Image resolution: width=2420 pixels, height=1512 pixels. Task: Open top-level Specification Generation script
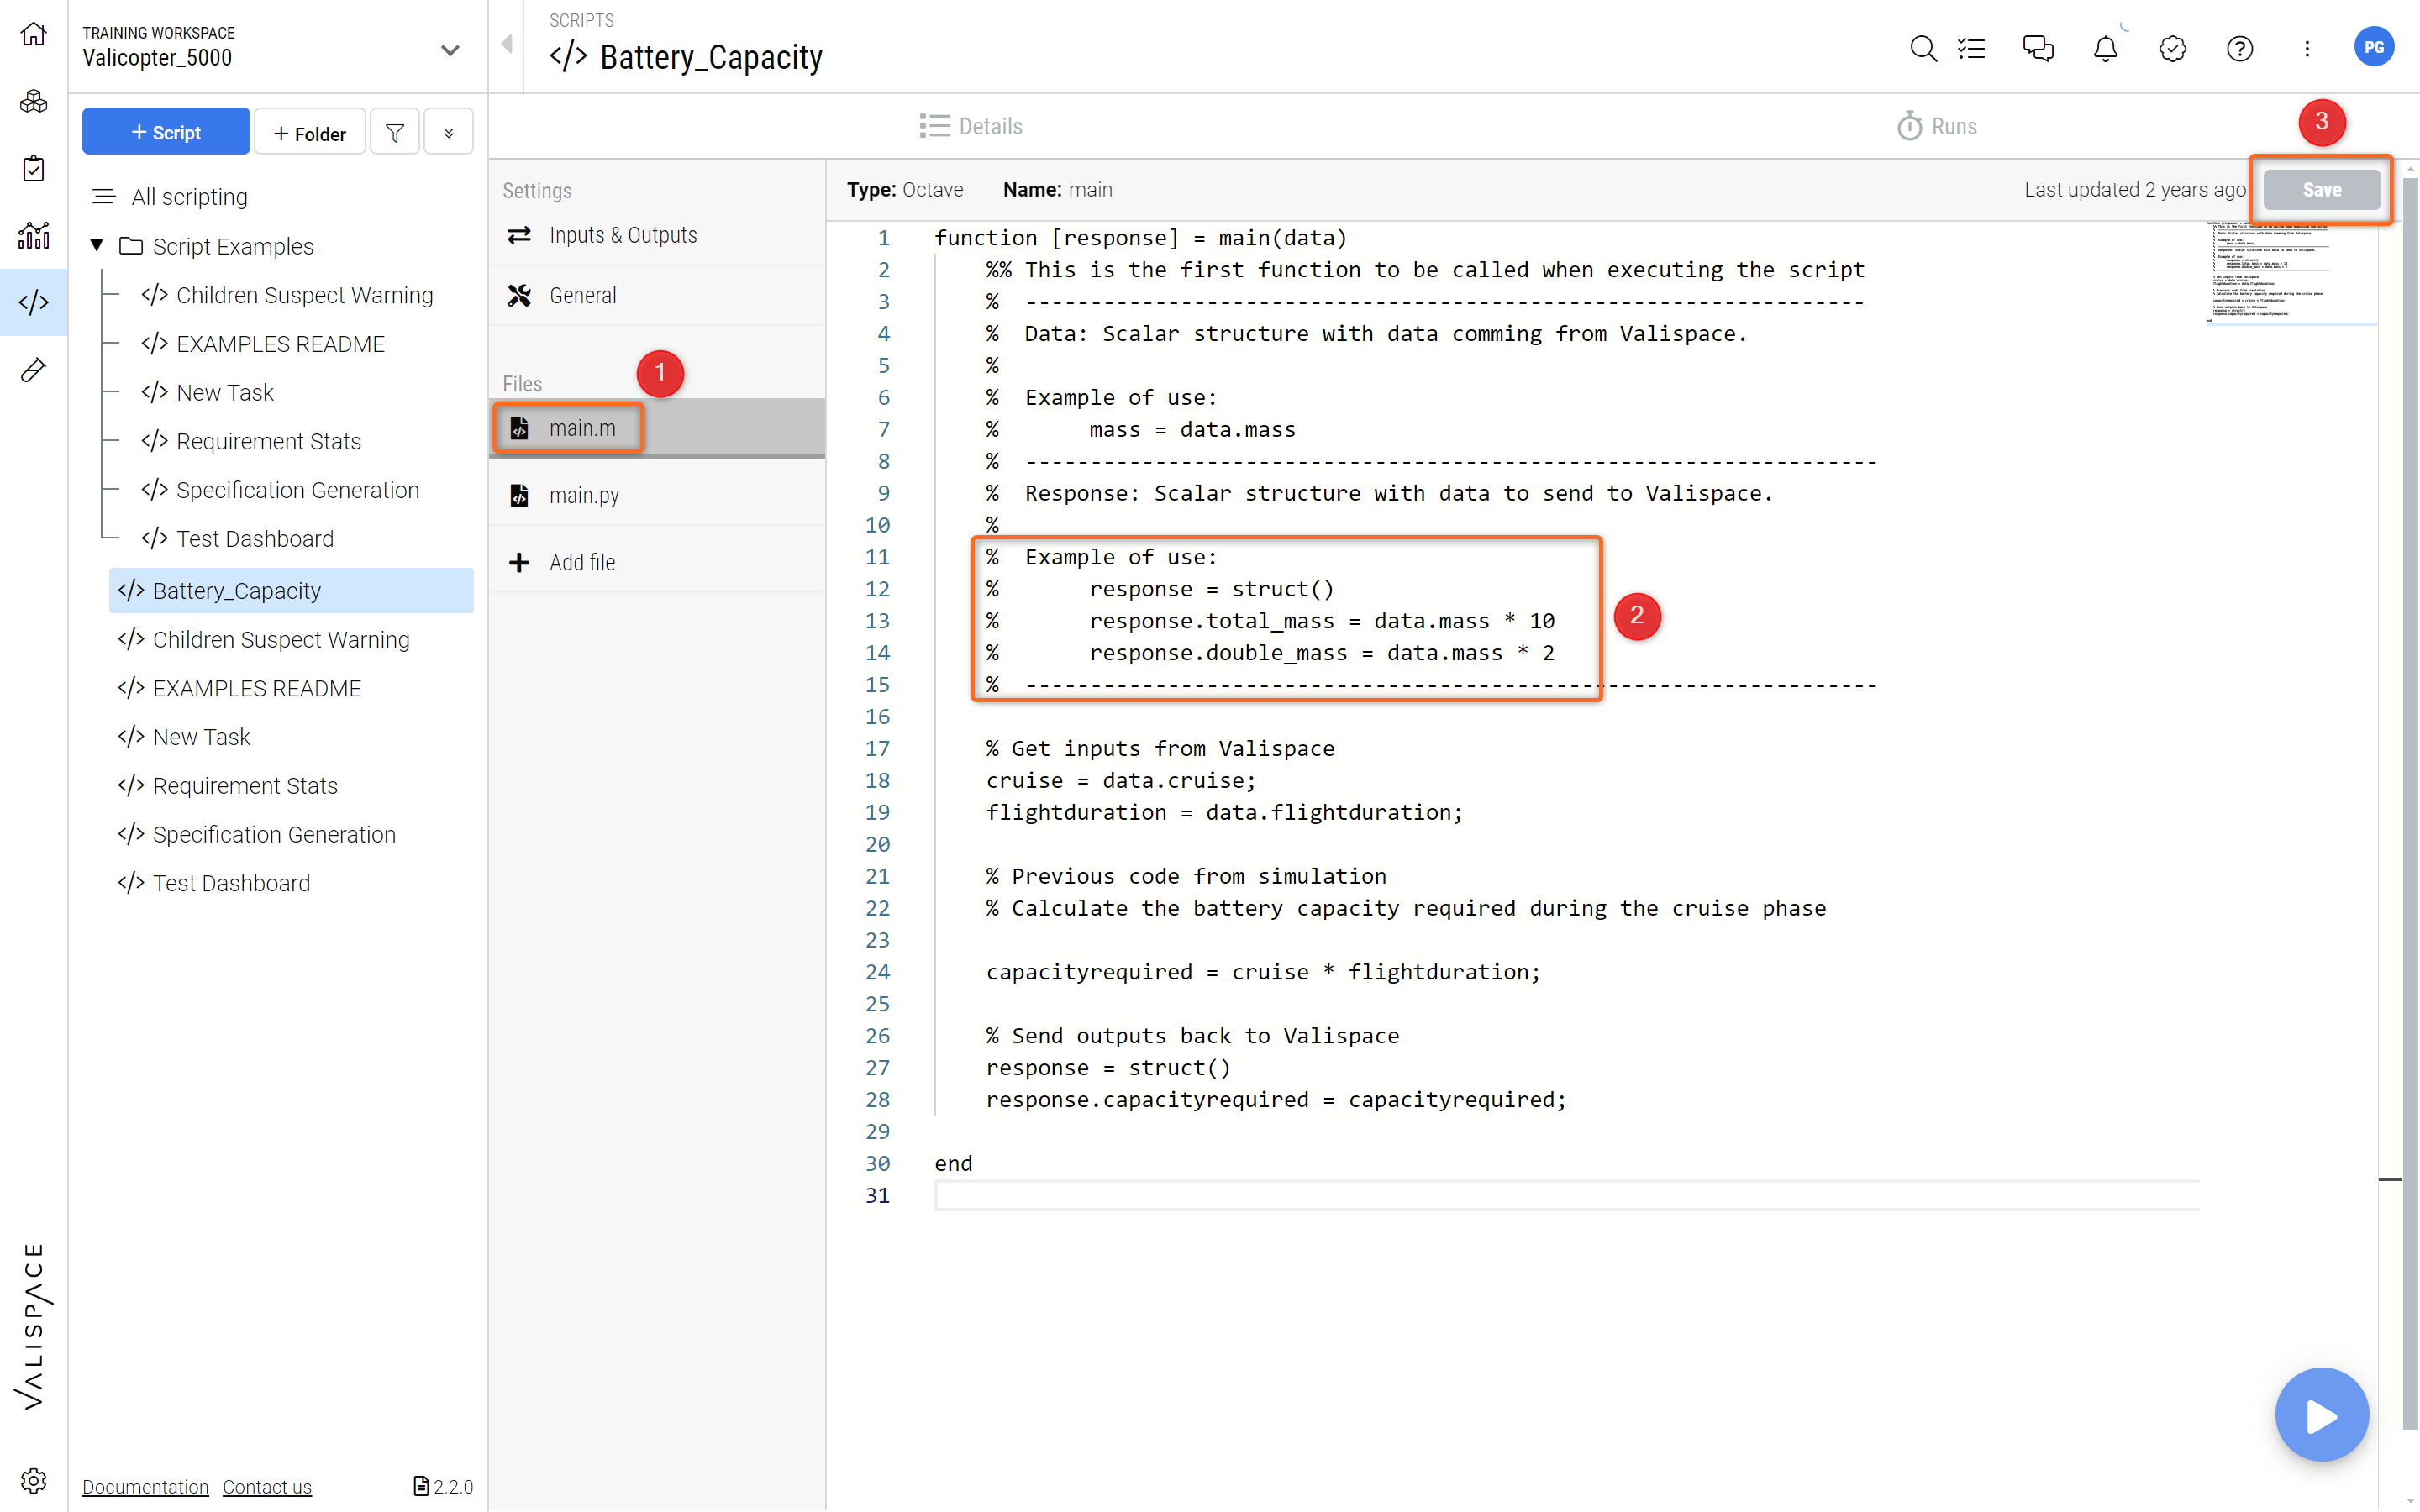coord(274,834)
